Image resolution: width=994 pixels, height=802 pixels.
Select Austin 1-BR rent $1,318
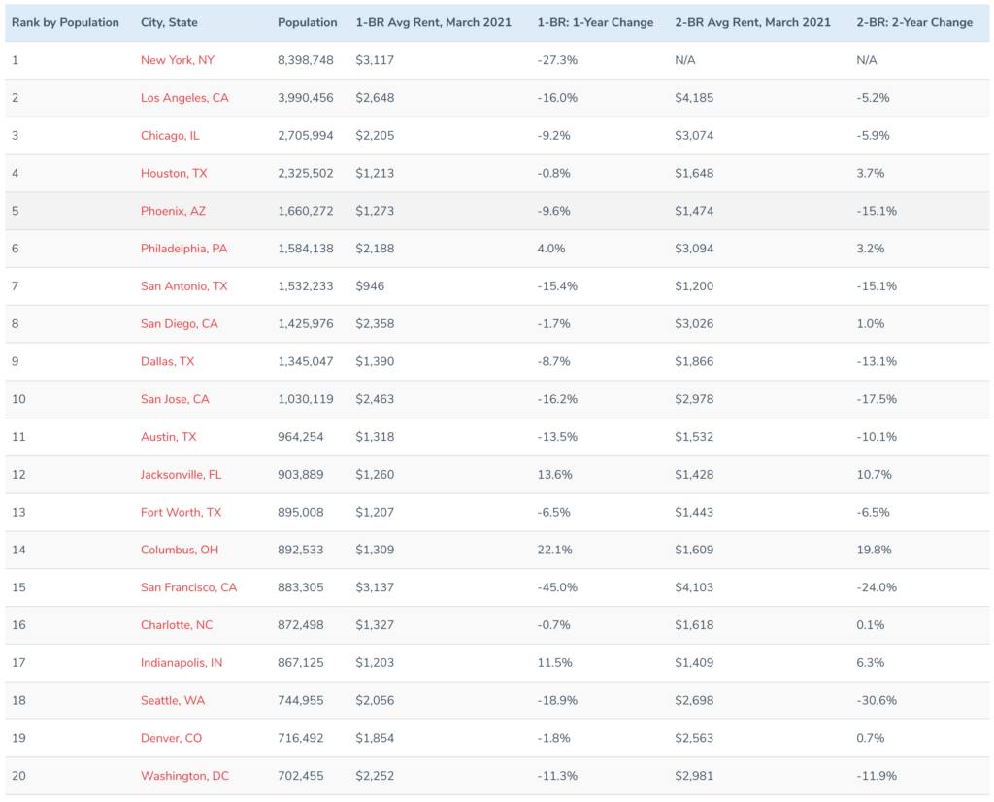(375, 437)
